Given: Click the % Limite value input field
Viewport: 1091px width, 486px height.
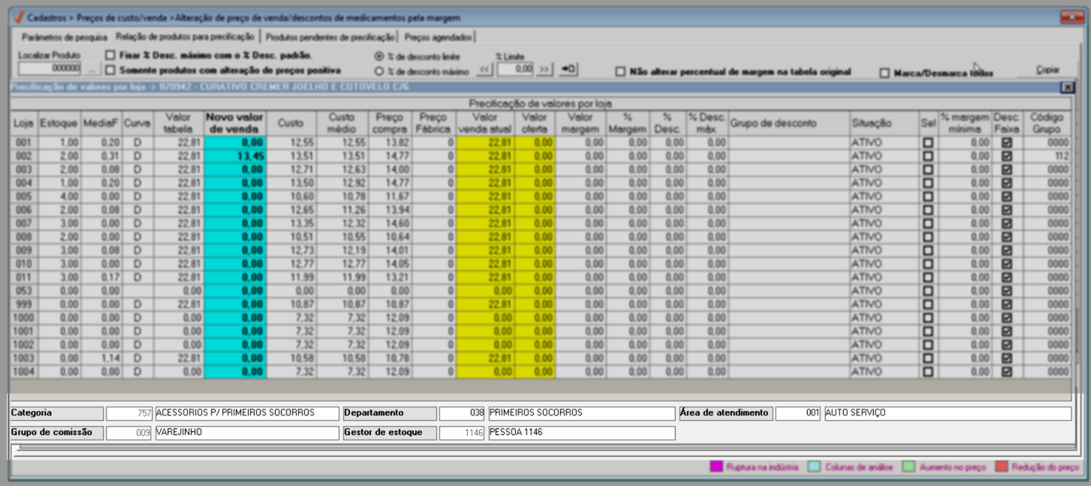Looking at the screenshot, I should click(x=515, y=70).
